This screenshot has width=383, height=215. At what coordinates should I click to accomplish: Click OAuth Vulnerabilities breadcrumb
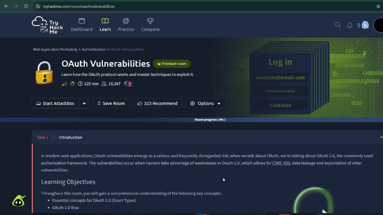pyautogui.click(x=127, y=49)
